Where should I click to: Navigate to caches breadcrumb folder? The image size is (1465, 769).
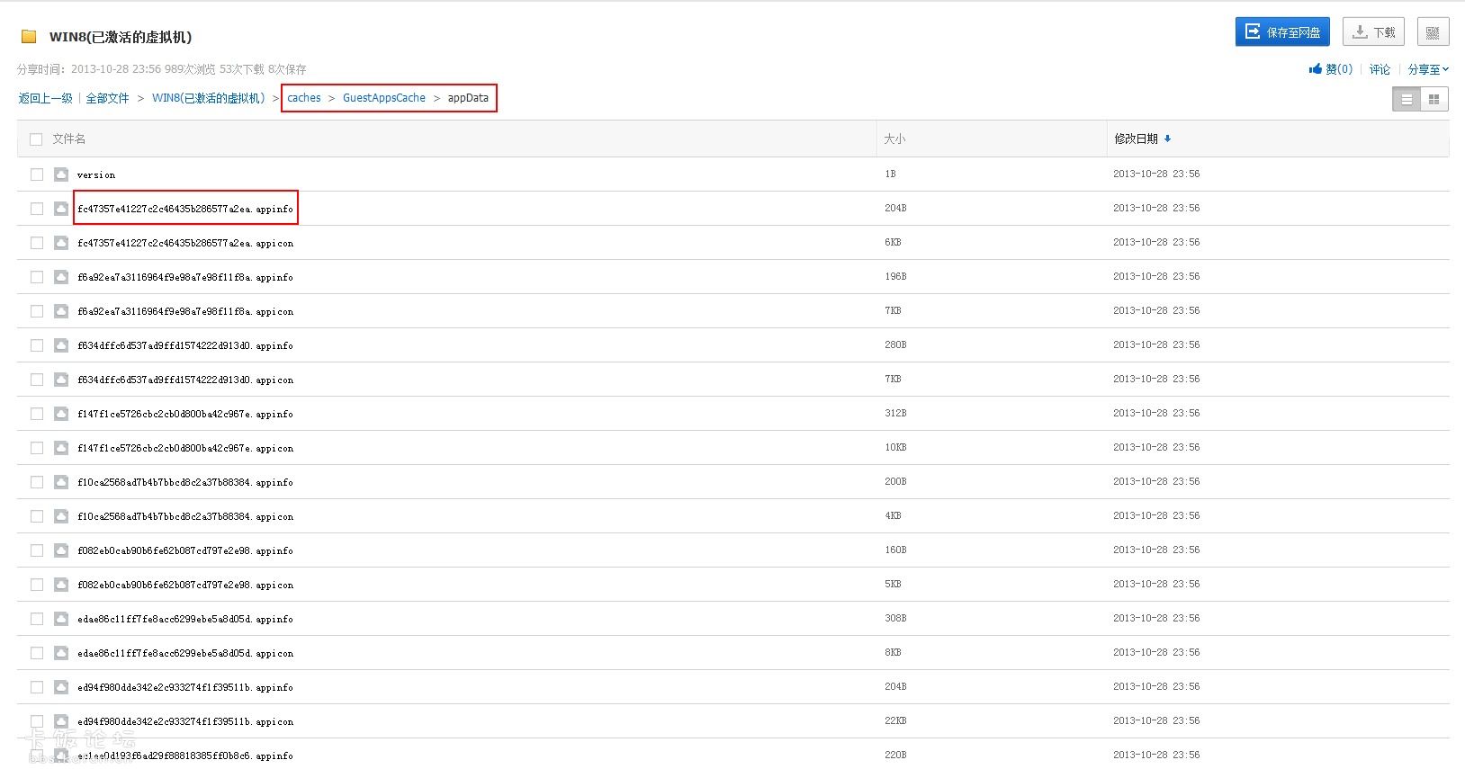tap(304, 98)
